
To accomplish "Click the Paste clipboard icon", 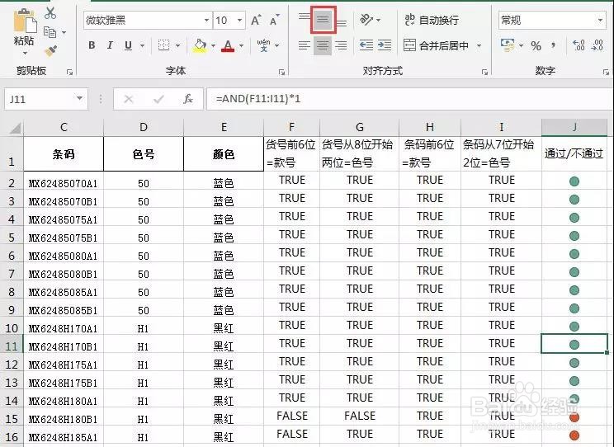I will coord(25,21).
